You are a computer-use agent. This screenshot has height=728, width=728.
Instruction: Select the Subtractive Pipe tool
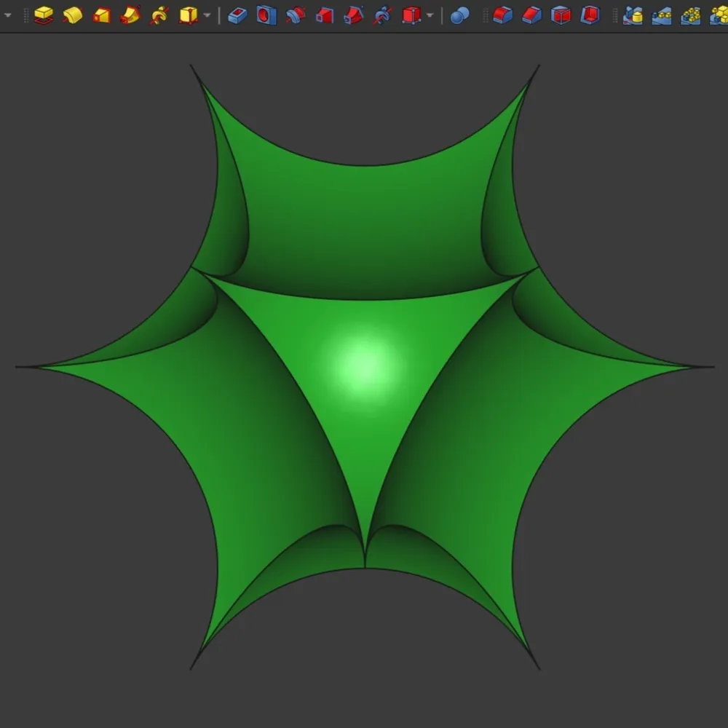coord(354,15)
